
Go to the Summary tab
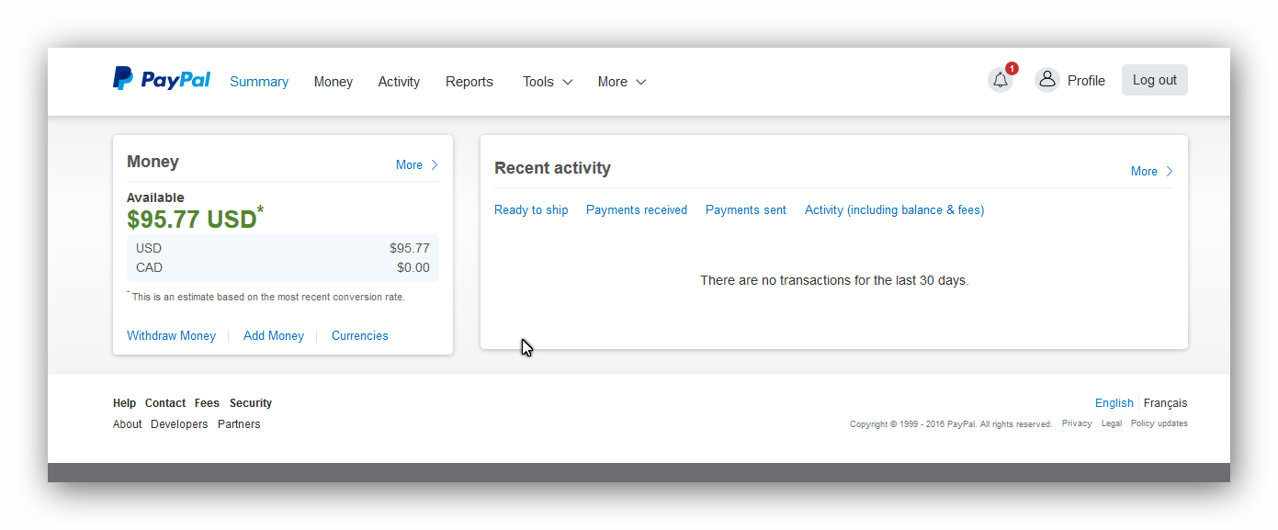(259, 82)
